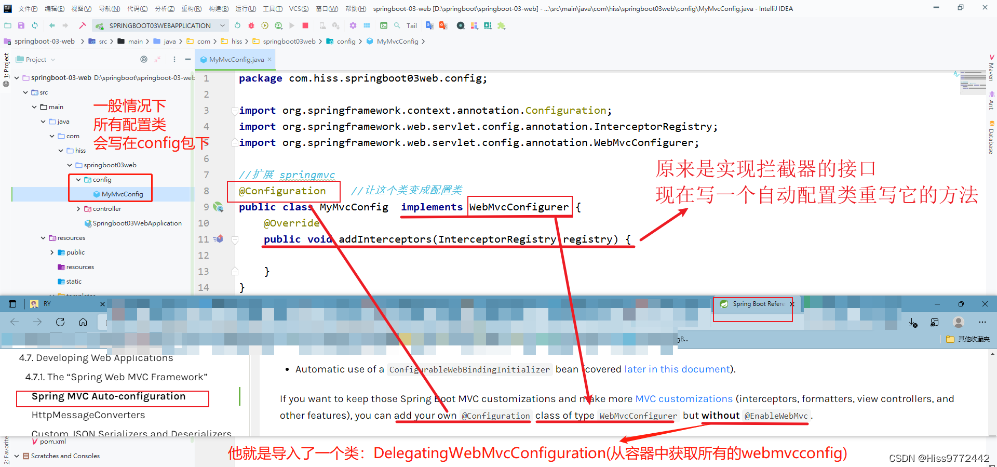Fold the import block on line 3
The image size is (997, 467).
point(235,111)
